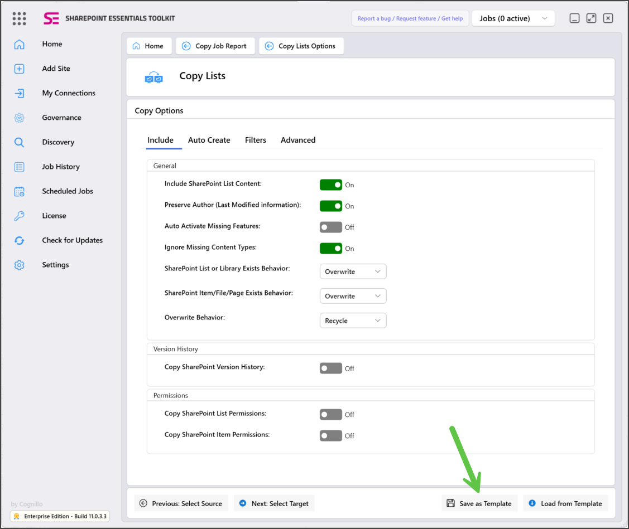Click the Home breadcrumb button
This screenshot has height=529, width=629.
tap(149, 46)
